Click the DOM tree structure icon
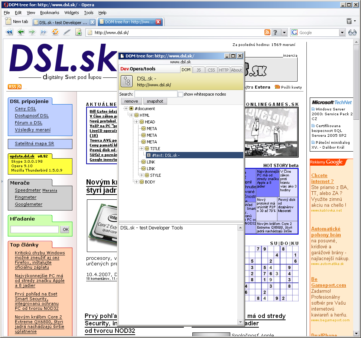The width and height of the screenshot is (361, 338). point(127,81)
